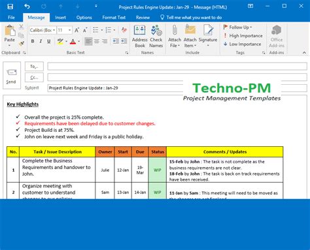Apply bullet list formatting

95,30
